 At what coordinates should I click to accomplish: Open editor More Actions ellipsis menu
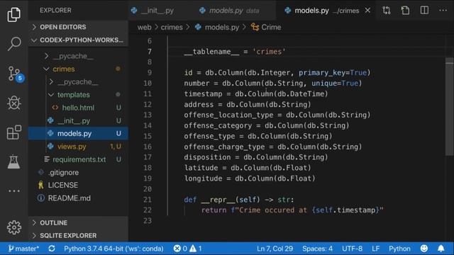tap(443, 11)
